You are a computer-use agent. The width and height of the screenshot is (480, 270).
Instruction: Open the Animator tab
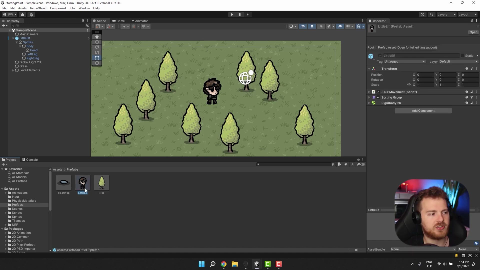[141, 21]
